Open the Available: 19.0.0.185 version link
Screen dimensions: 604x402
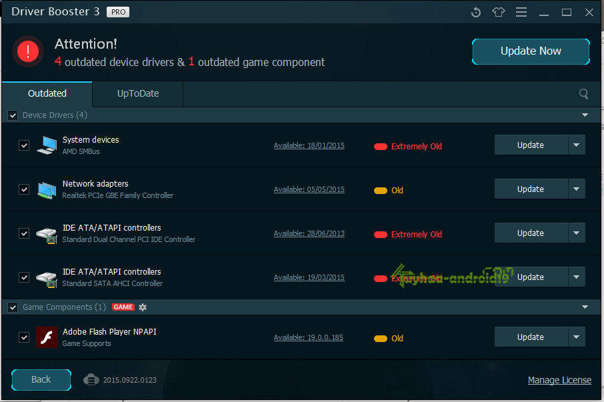[308, 337]
